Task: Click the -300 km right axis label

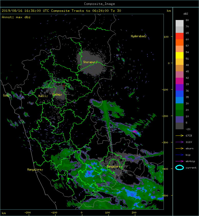Action: tap(166, 142)
